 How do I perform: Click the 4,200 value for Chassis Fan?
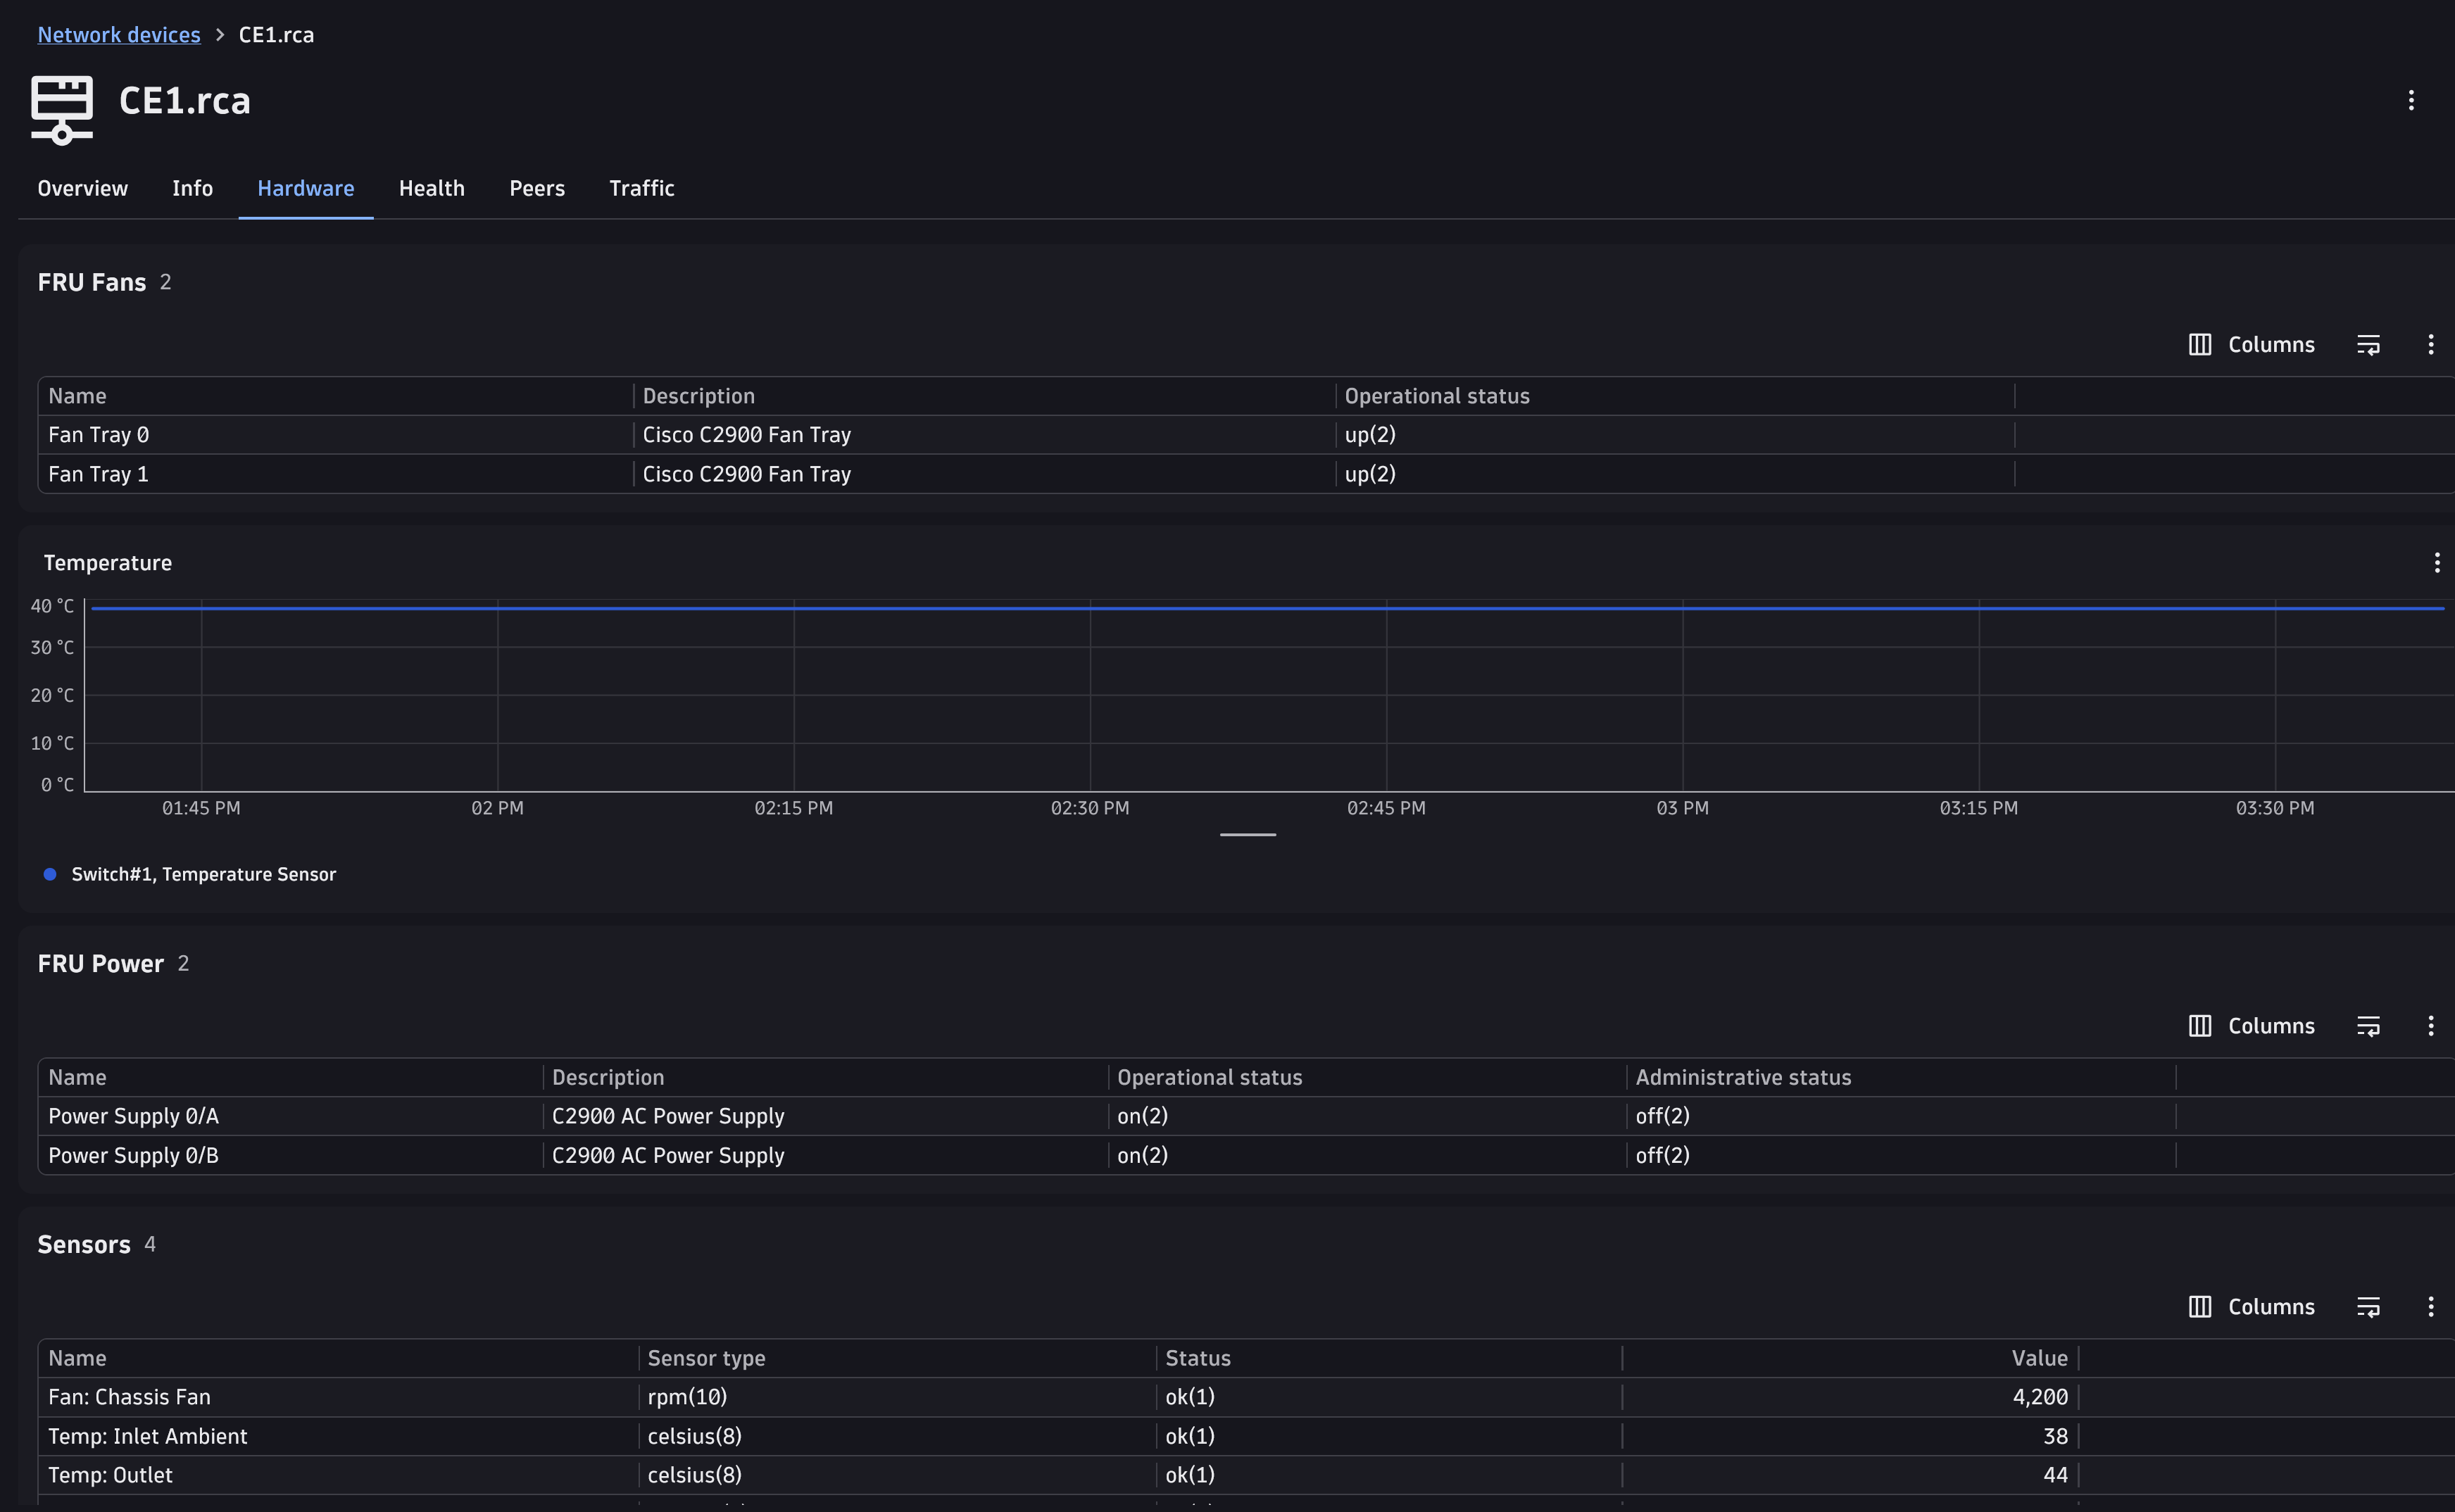click(2040, 1397)
